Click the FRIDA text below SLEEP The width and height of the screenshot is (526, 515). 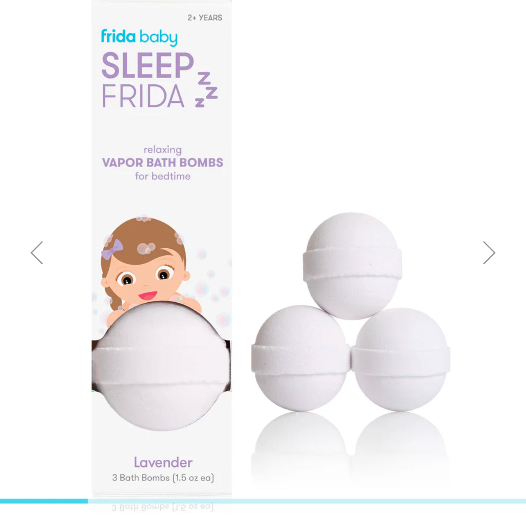[x=143, y=96]
